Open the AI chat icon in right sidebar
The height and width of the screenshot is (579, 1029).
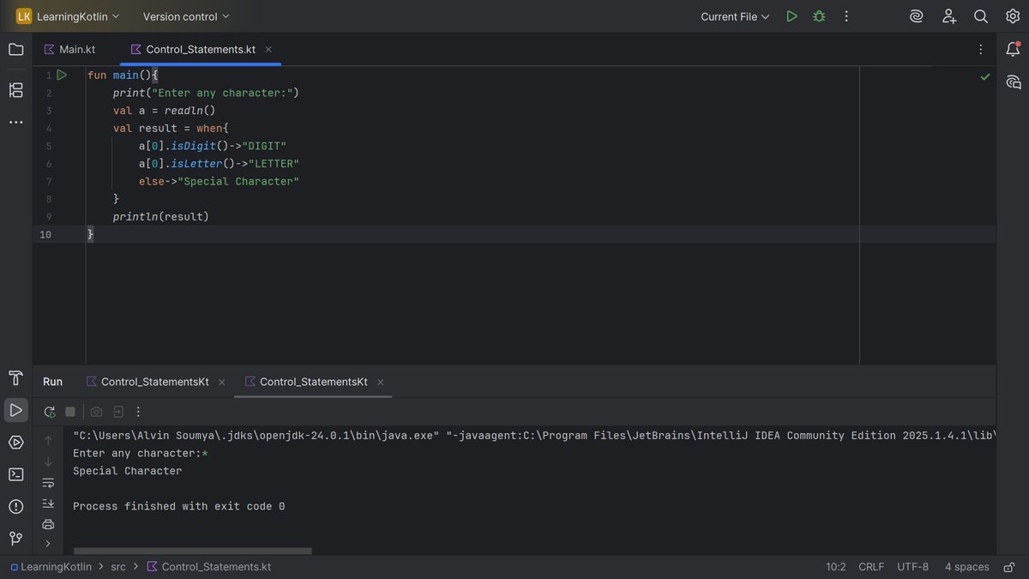point(1013,82)
